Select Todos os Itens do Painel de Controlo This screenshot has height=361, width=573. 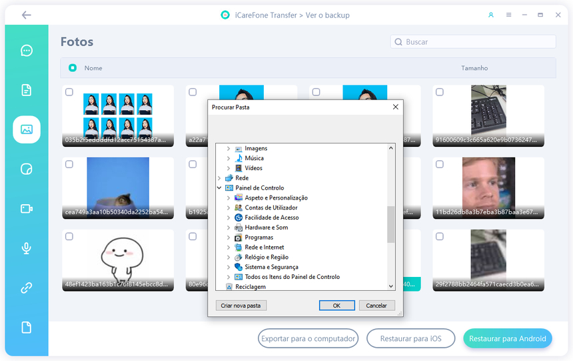[x=292, y=277]
